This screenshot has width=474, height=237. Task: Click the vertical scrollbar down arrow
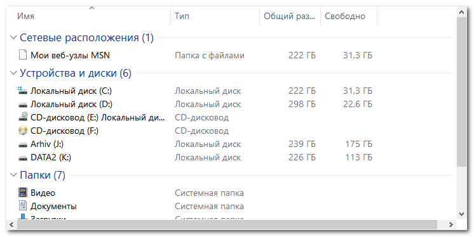click(461, 214)
